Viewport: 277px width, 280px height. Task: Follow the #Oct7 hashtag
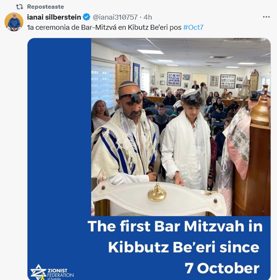193,27
